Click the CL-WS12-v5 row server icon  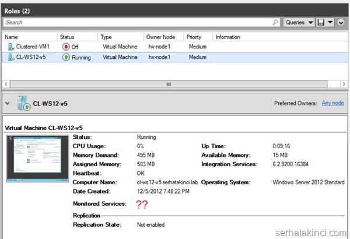coord(11,57)
